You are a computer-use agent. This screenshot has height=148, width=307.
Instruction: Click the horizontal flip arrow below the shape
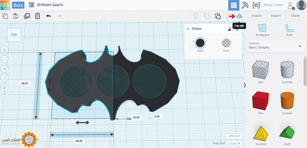click(82, 123)
